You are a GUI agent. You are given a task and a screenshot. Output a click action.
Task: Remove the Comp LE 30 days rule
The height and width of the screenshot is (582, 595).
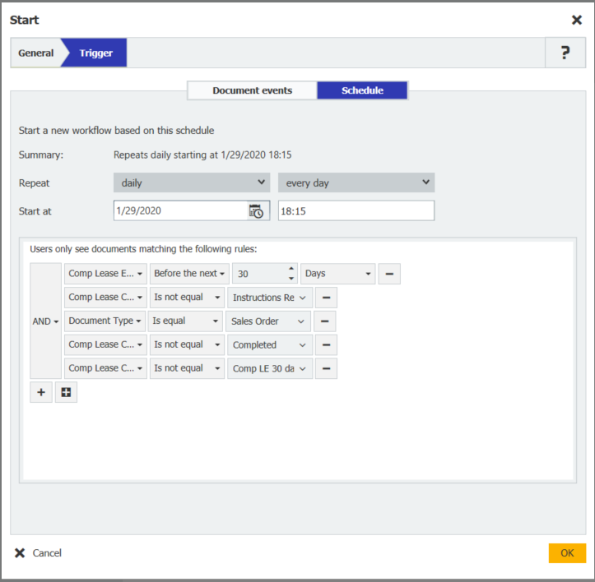(326, 368)
